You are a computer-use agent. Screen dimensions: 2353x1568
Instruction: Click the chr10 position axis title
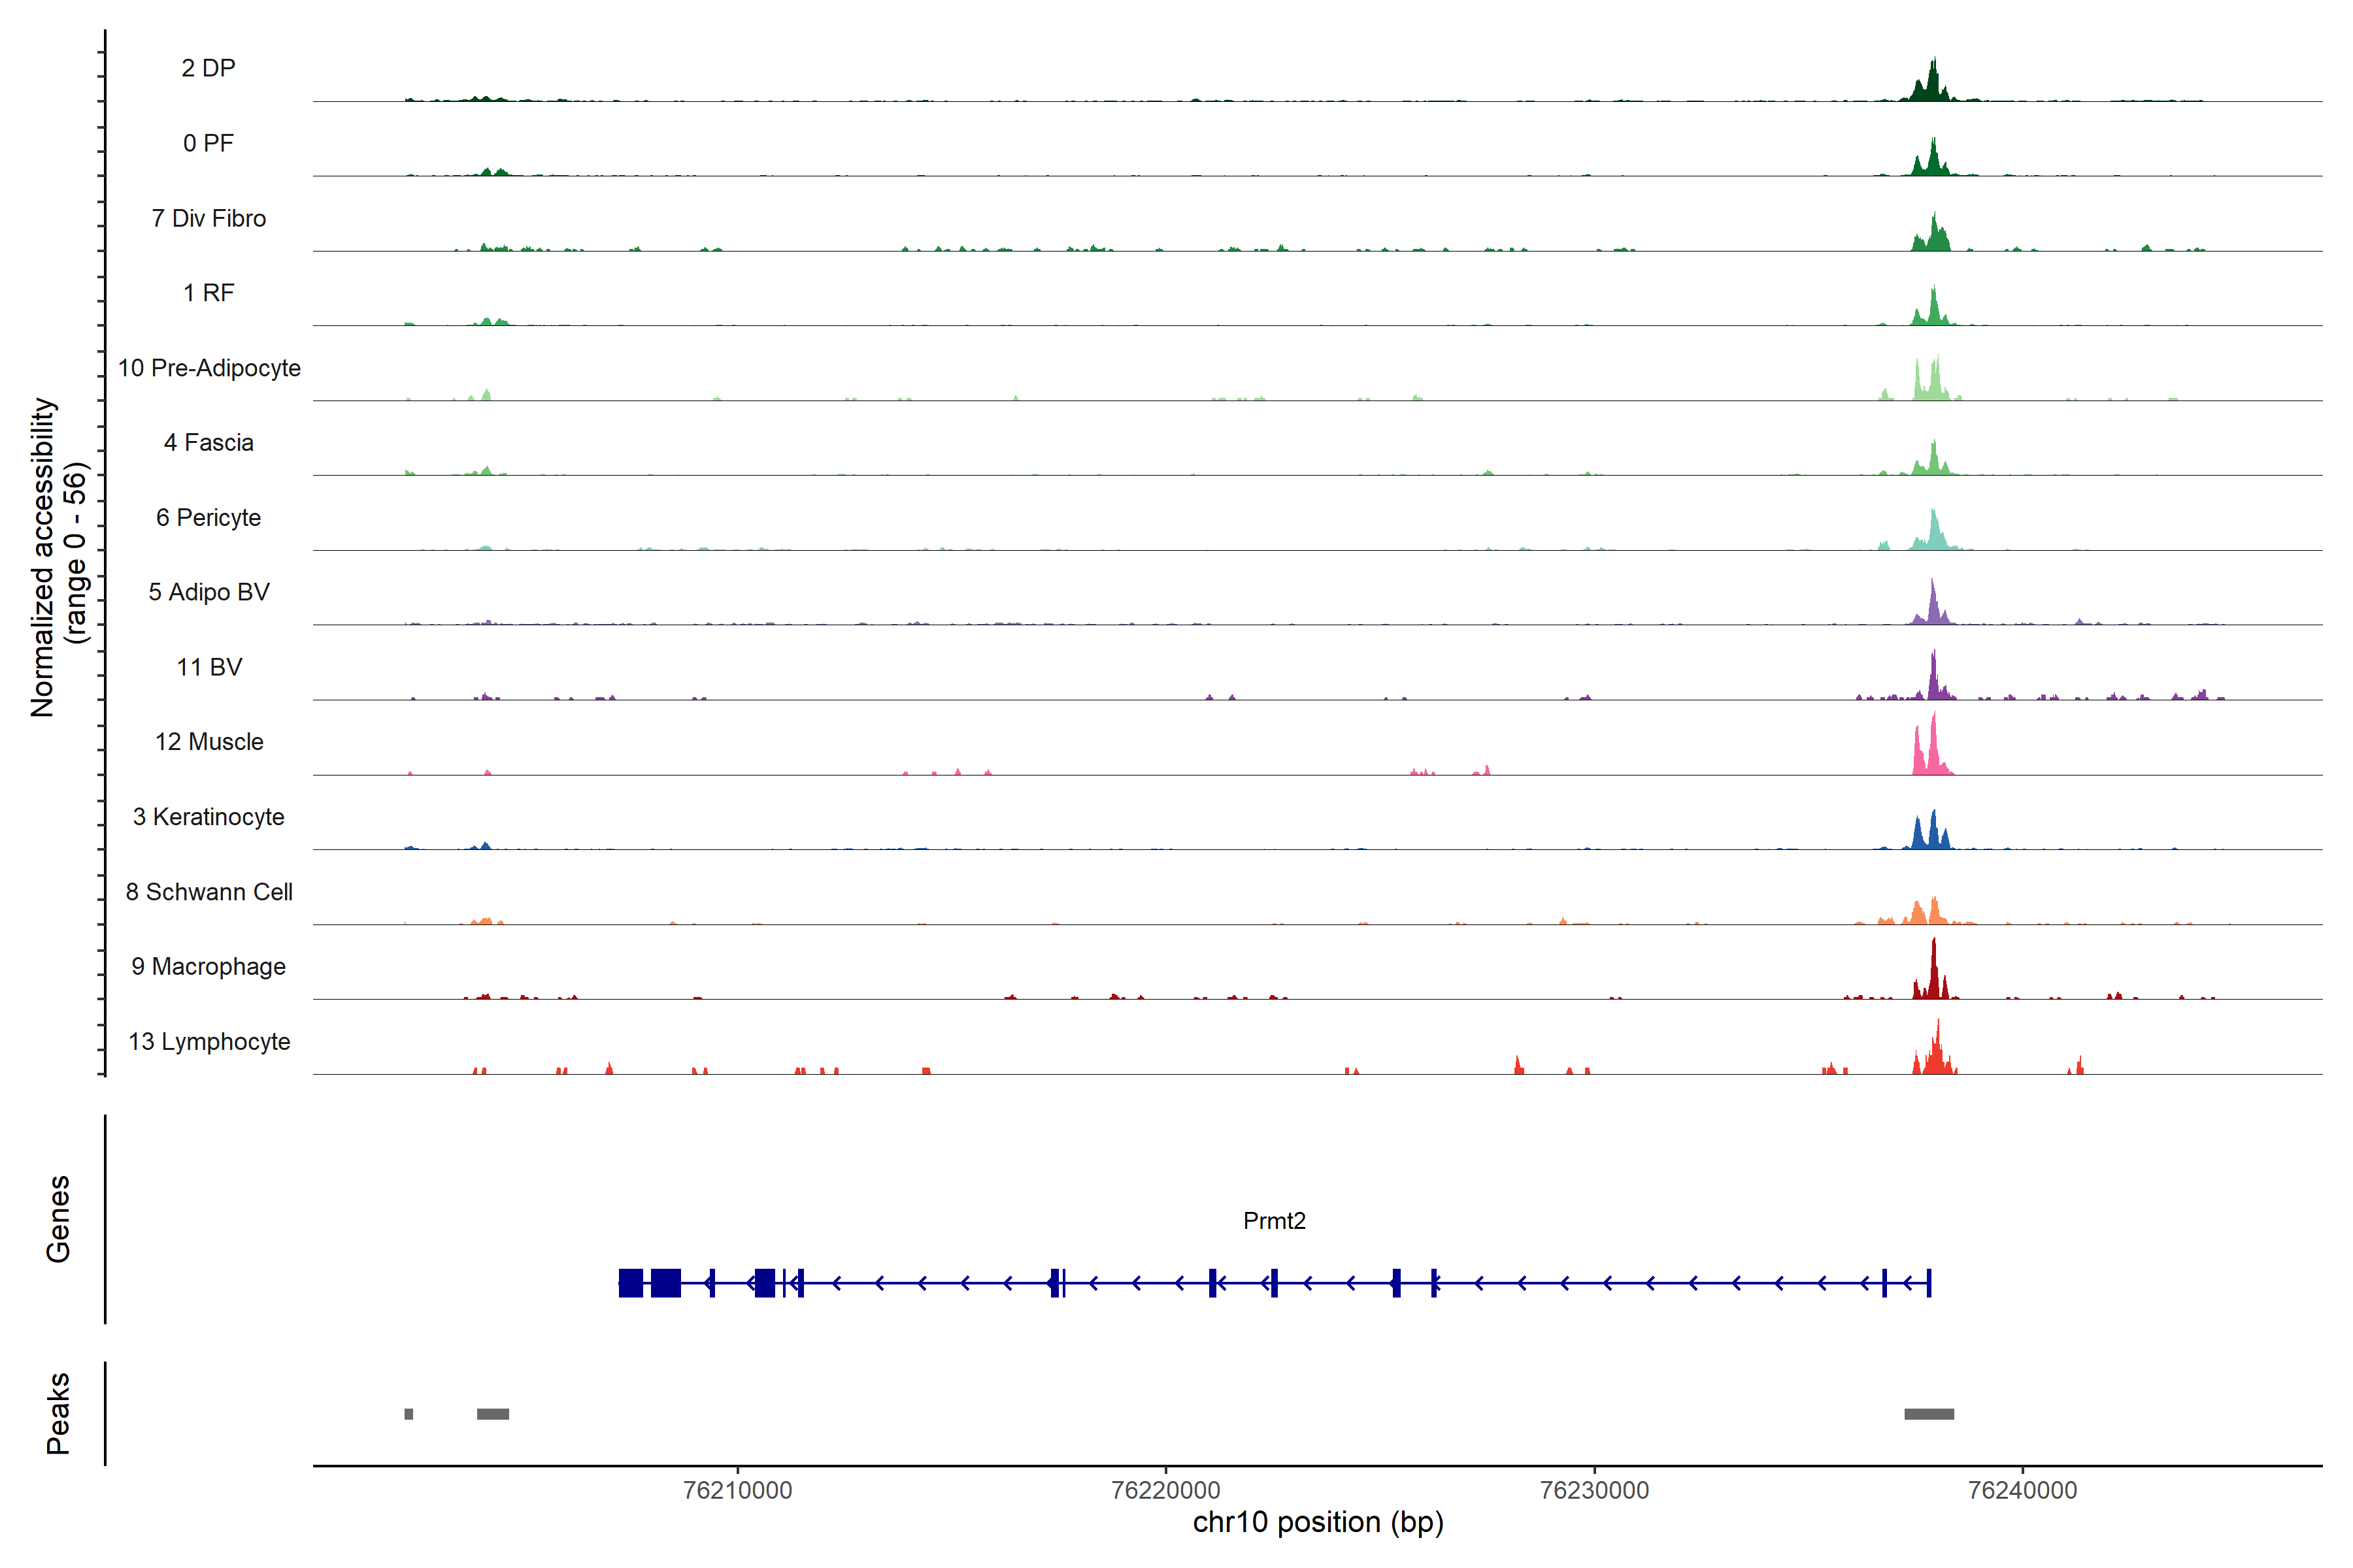[1318, 1522]
